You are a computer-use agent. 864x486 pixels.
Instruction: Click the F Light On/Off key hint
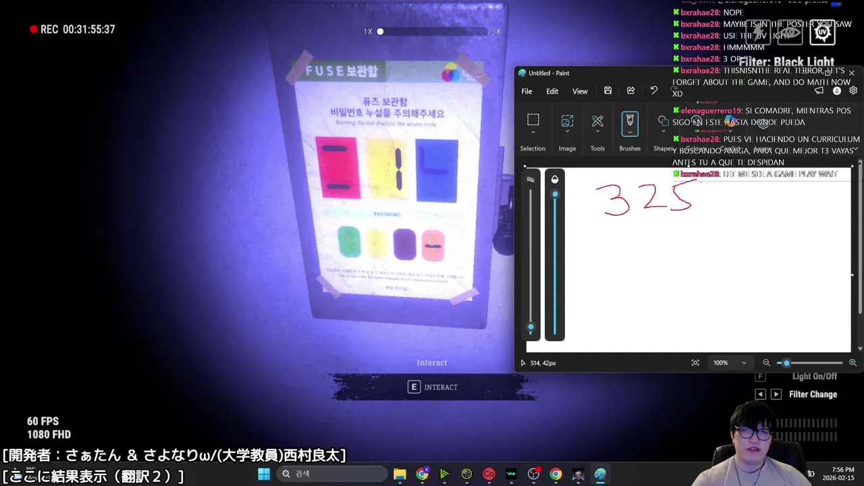761,377
